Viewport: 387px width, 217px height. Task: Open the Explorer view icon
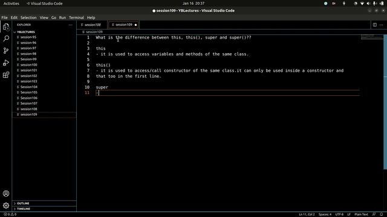[6, 27]
